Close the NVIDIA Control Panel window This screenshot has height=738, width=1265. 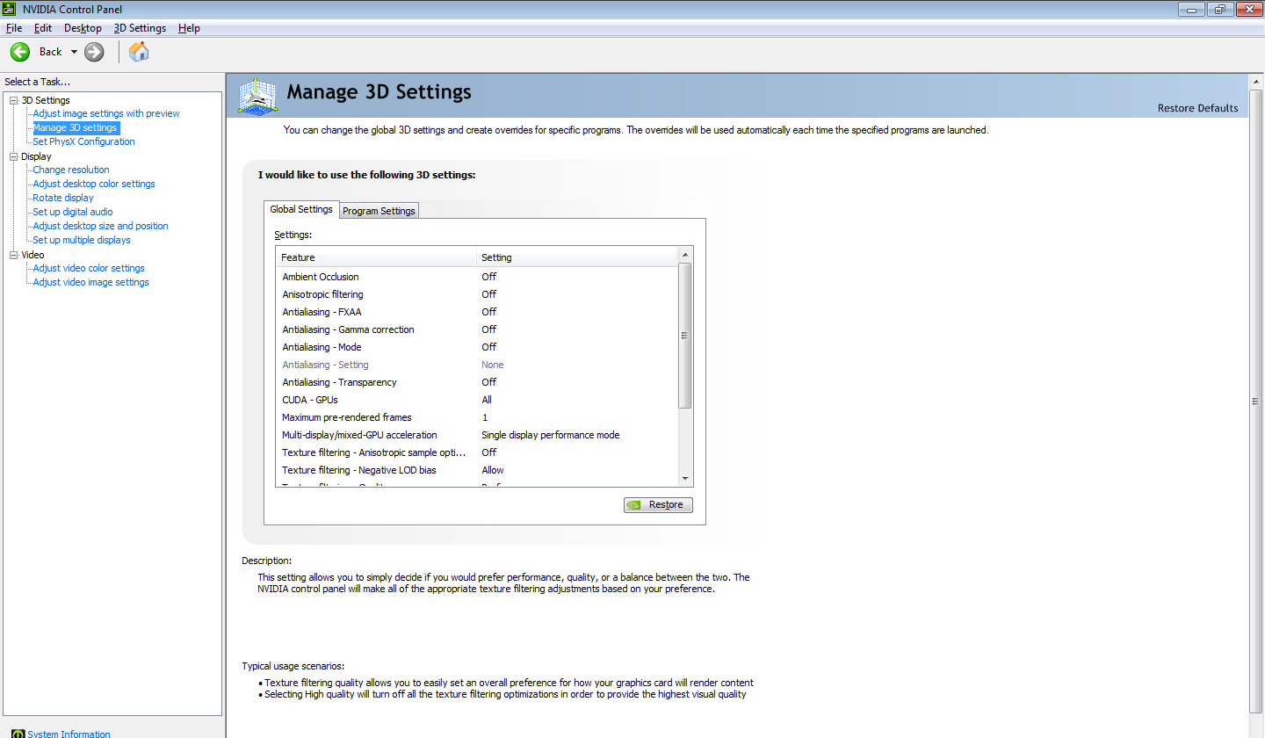[1247, 9]
